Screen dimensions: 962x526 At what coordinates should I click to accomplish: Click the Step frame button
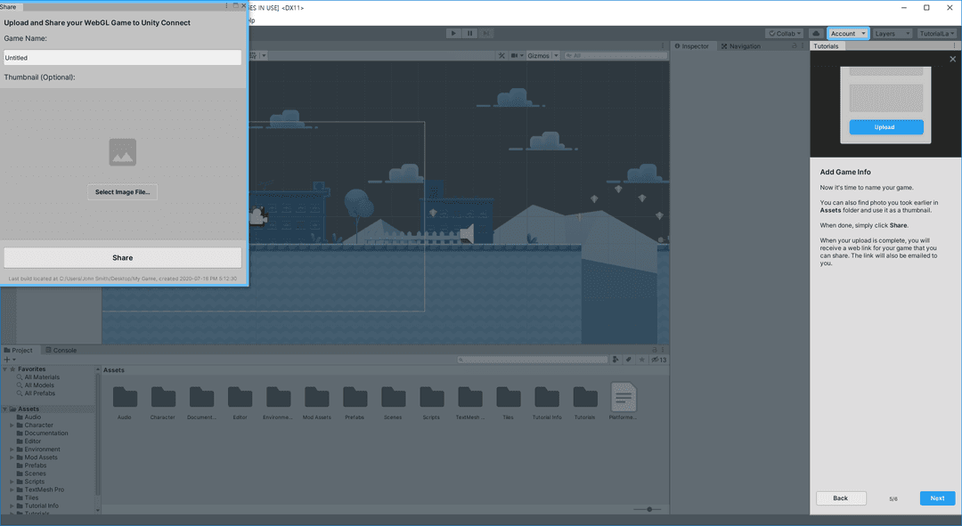click(x=485, y=34)
